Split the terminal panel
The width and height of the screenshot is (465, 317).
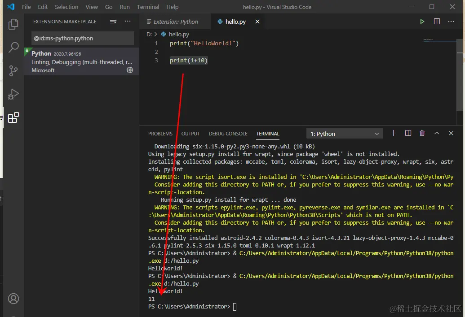(408, 133)
